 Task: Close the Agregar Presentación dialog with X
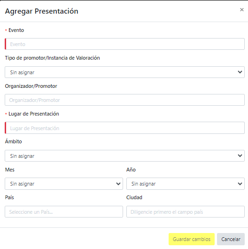pyautogui.click(x=241, y=10)
